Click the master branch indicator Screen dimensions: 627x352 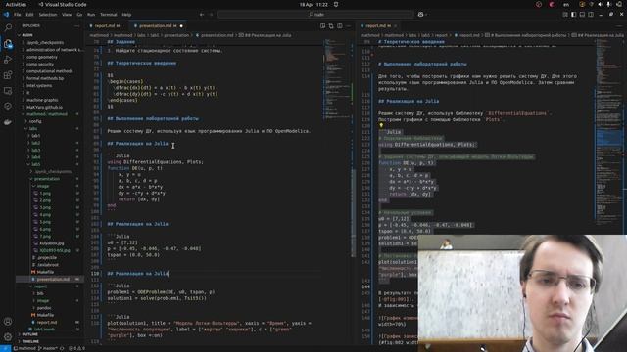pos(47,348)
